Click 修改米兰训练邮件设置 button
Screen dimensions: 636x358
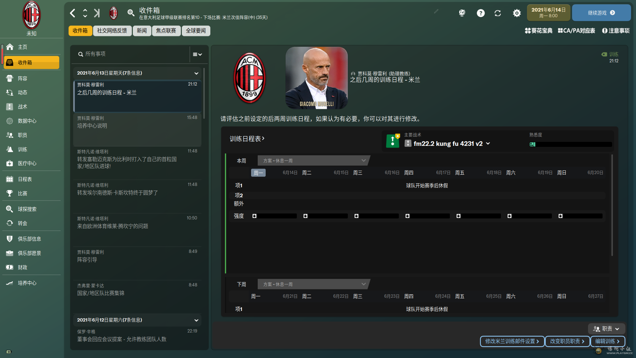[x=512, y=341]
